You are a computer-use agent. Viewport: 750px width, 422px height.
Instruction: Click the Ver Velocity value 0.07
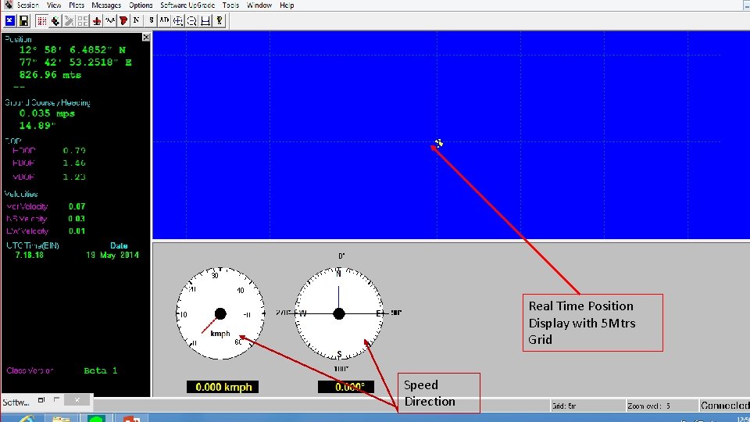[77, 206]
